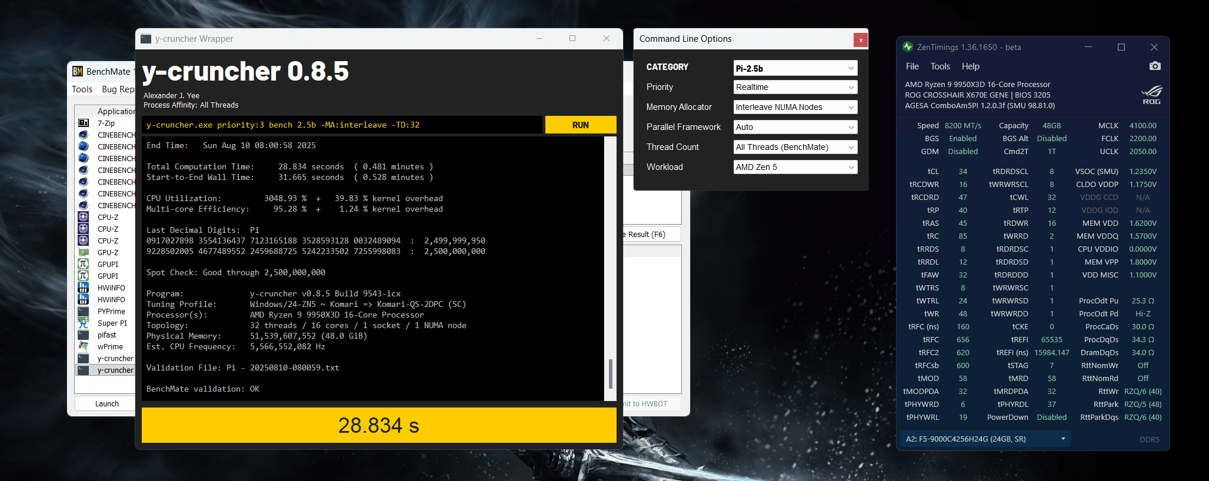Click the tCL value 34 in ZenTimings

pos(962,171)
